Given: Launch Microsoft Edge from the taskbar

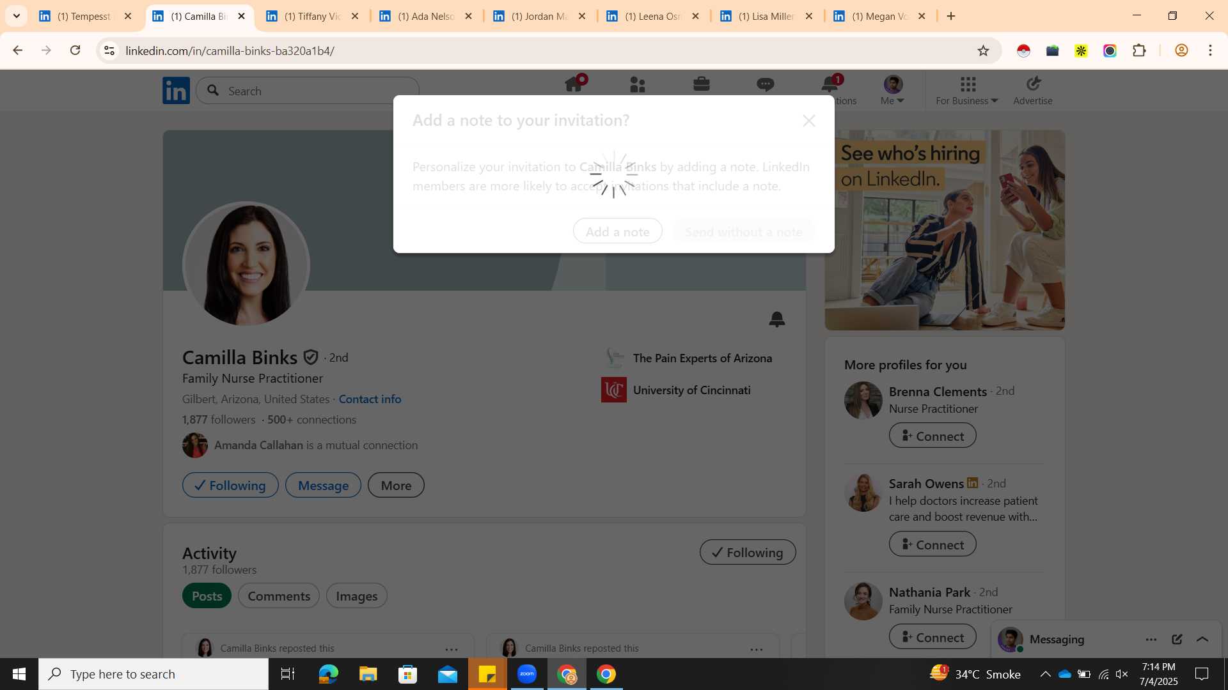Looking at the screenshot, I should [x=328, y=674].
